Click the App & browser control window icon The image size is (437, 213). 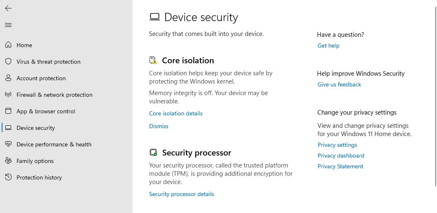[x=8, y=111]
